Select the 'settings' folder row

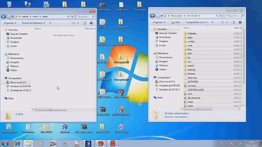point(212,70)
